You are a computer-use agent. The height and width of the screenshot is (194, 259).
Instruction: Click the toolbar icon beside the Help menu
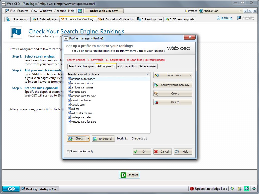pos(80,11)
